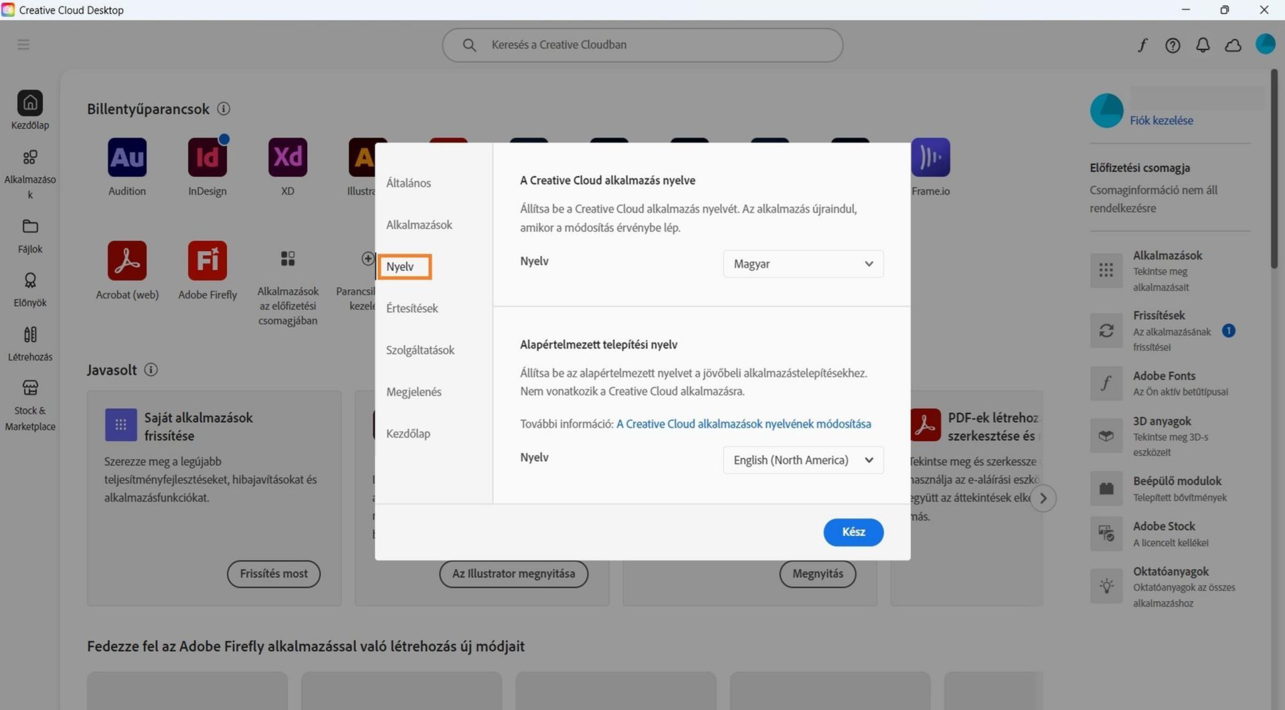
Task: Open link about changing Creative Cloud app language
Action: click(744, 424)
